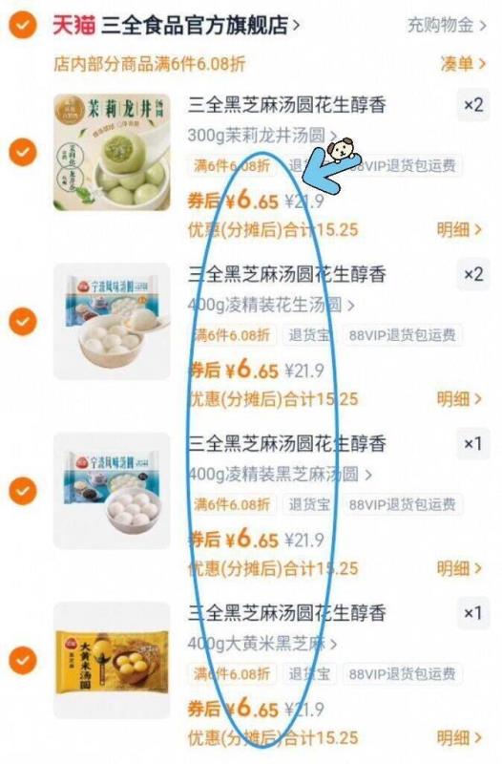Expand the 400g凌精装黑芝麻汤圆 spec selector
The height and width of the screenshot is (764, 502).
coord(280,474)
